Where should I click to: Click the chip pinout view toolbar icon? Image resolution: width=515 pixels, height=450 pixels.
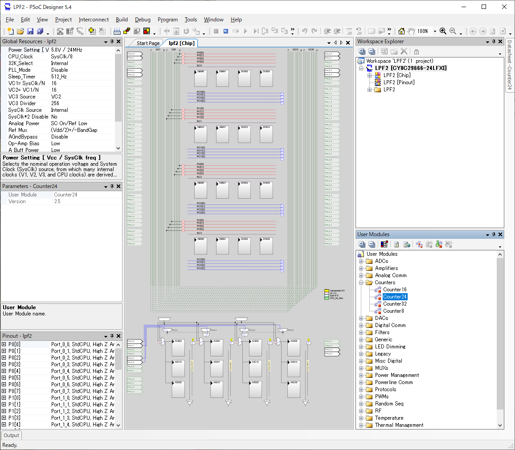[117, 31]
